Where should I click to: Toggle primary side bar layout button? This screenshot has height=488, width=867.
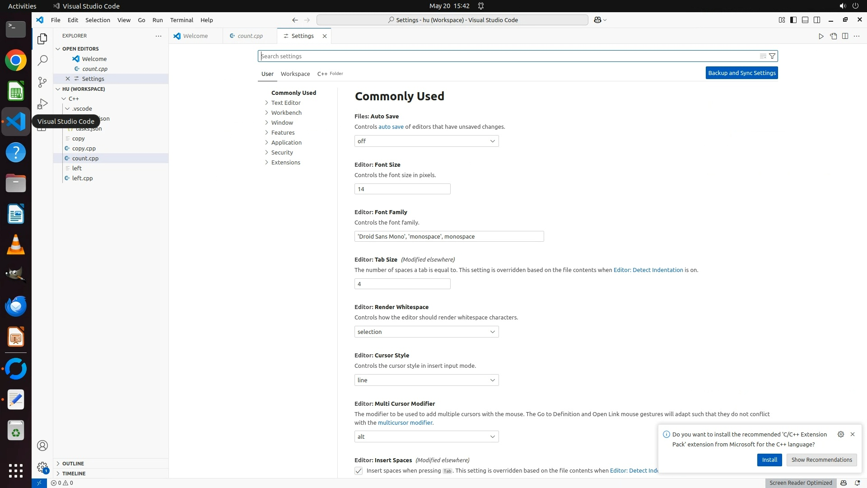(x=793, y=20)
